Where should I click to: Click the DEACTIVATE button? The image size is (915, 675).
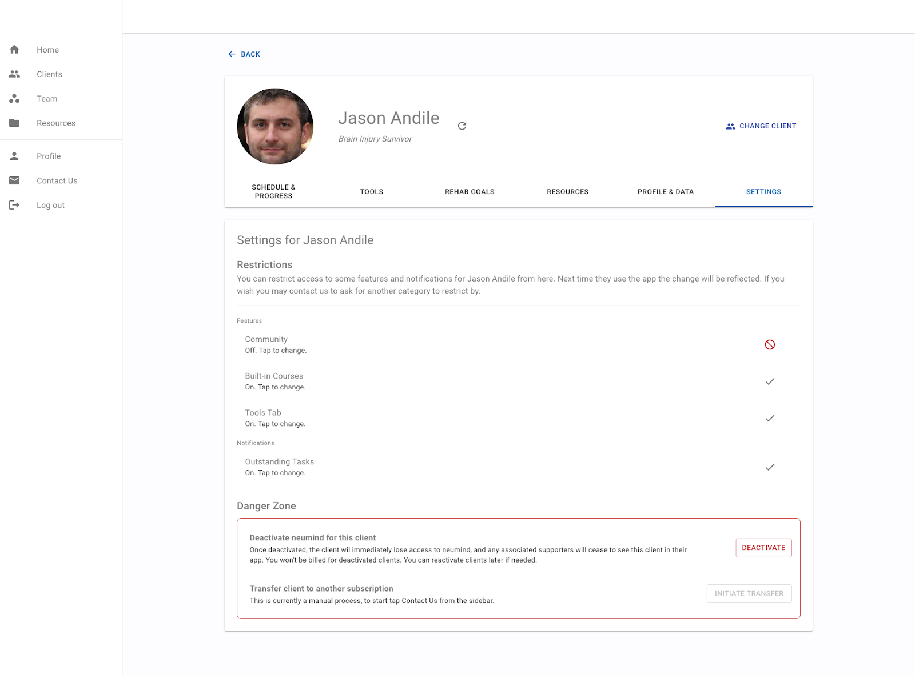coord(763,548)
